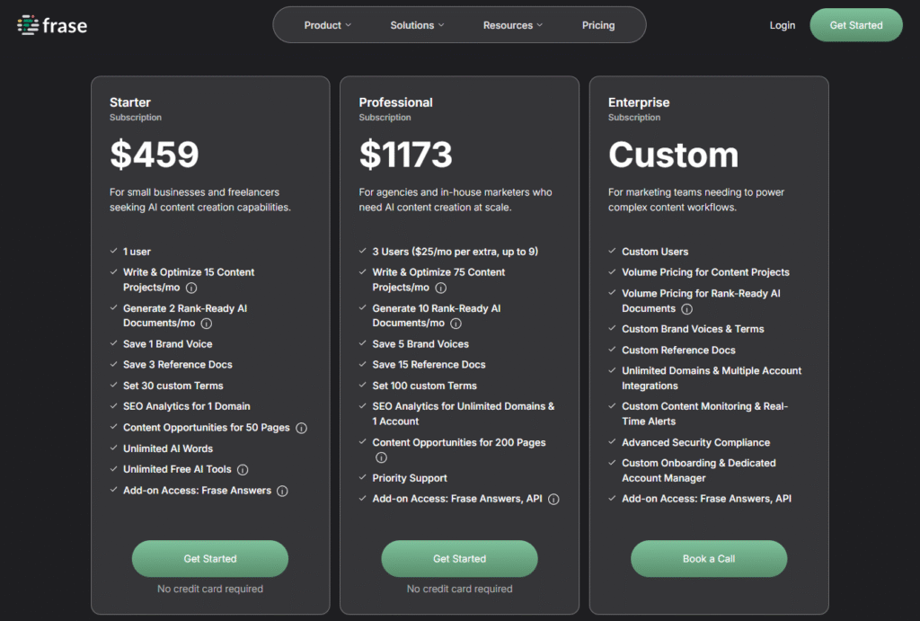Click info icon beside Generate 10 Rank-Ready AI Documents/mo
The image size is (920, 621).
(456, 324)
